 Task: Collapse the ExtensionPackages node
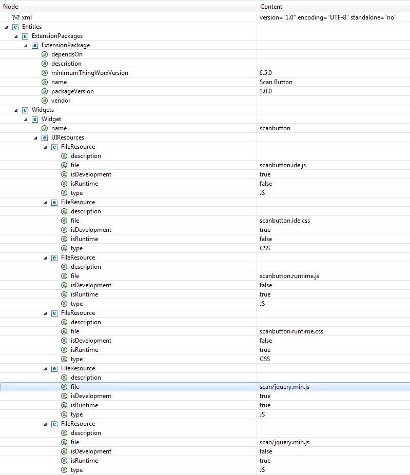(16, 36)
